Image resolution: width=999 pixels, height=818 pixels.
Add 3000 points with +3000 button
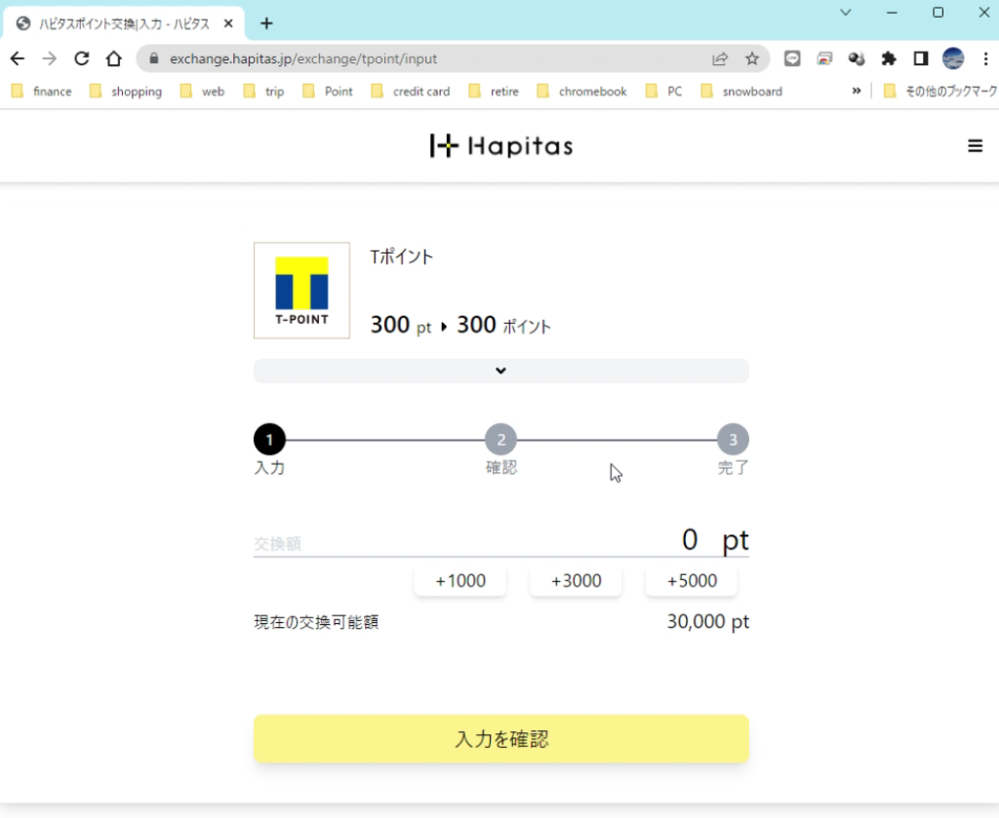(576, 580)
